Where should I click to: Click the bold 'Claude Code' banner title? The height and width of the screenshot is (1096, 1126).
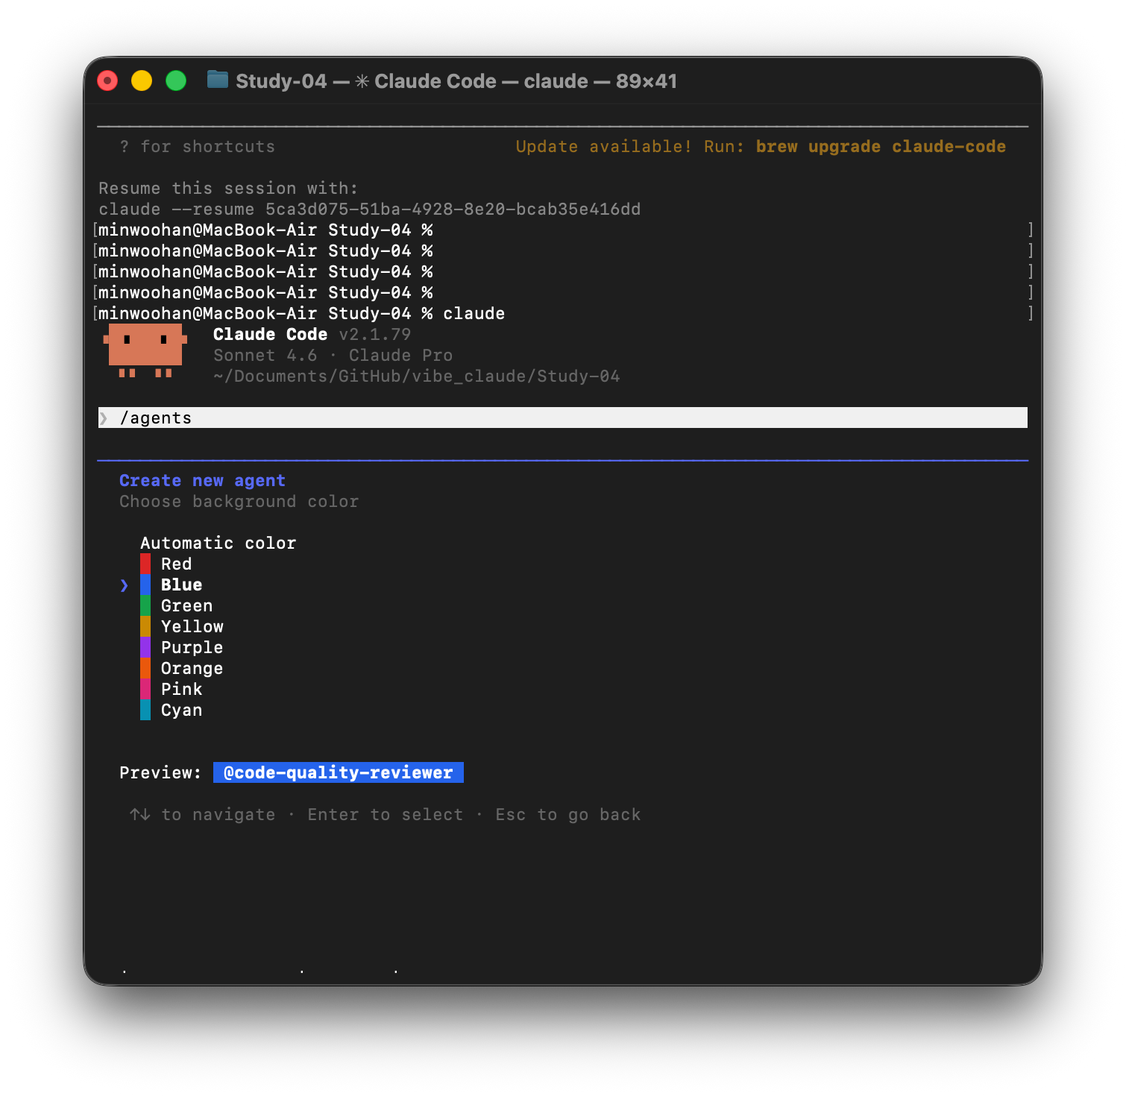coord(270,335)
